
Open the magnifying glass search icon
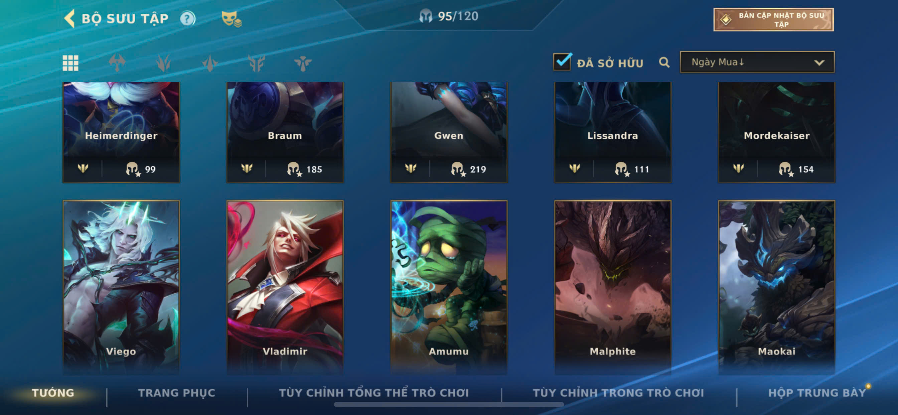point(664,62)
